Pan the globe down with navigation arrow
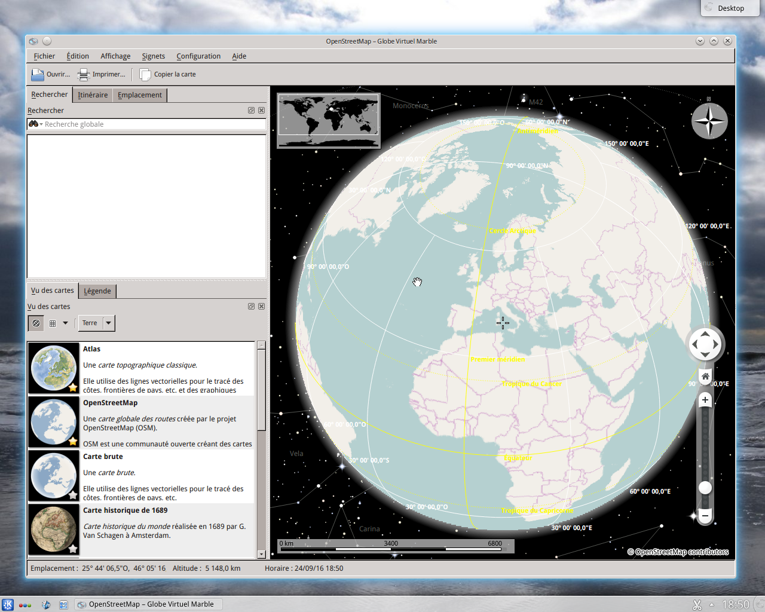This screenshot has width=765, height=612. (705, 355)
